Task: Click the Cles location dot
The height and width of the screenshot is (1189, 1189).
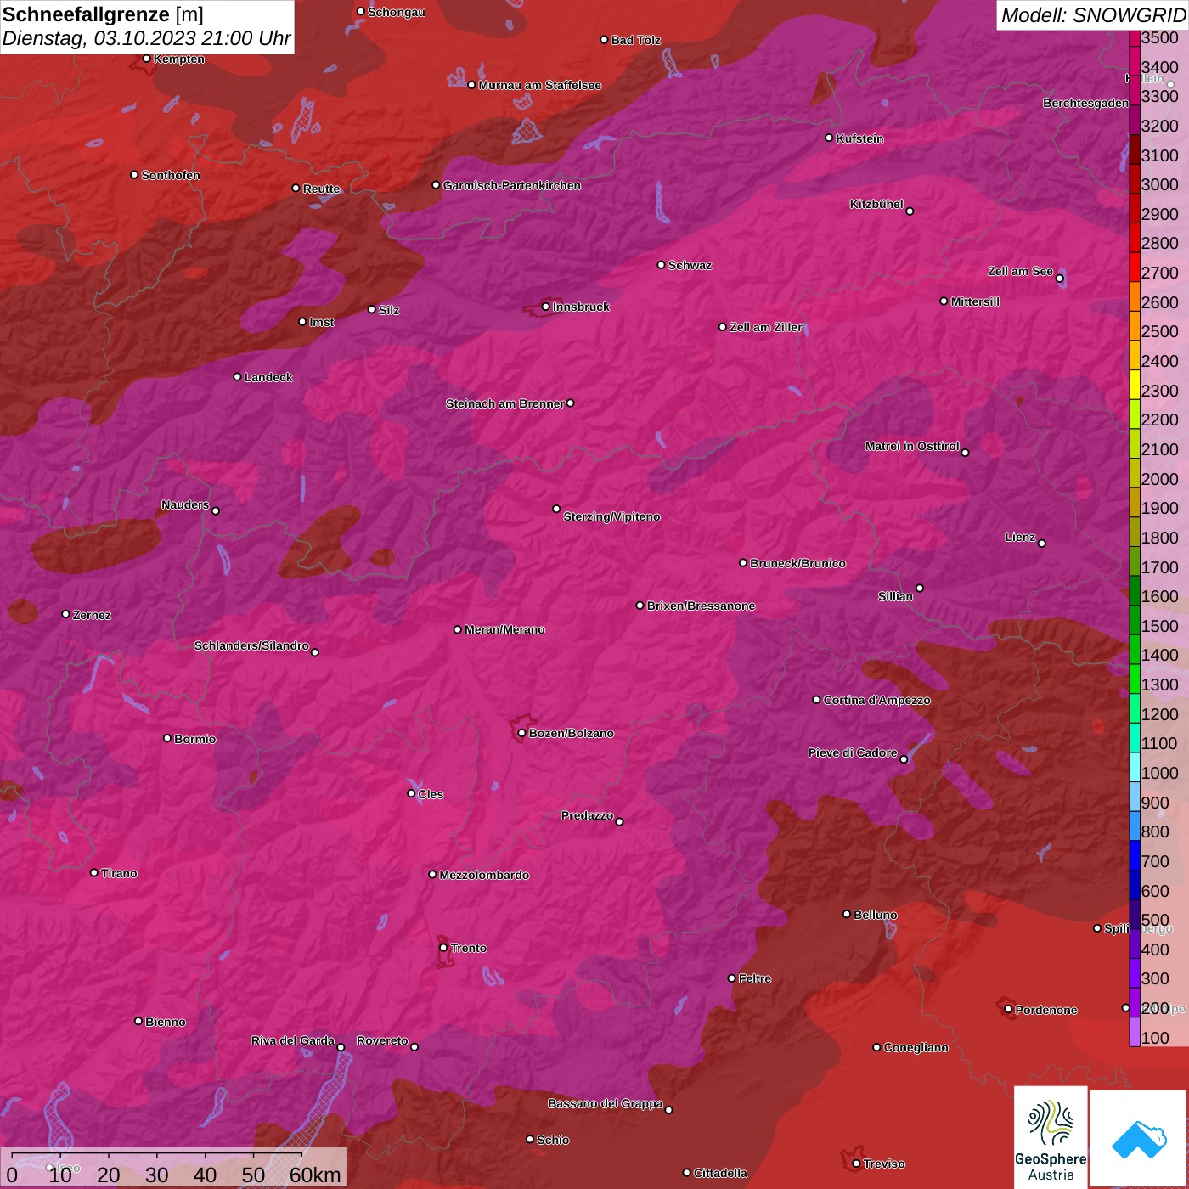Action: point(411,793)
